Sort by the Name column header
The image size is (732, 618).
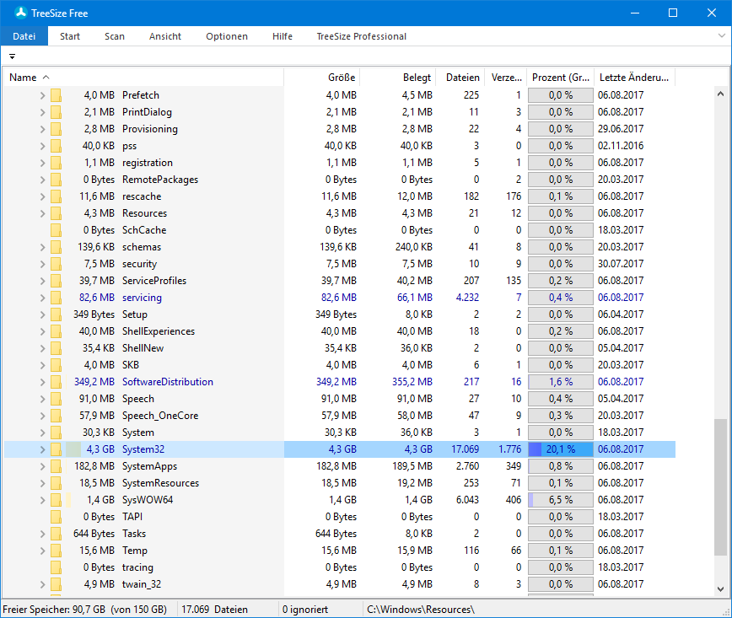(x=143, y=78)
